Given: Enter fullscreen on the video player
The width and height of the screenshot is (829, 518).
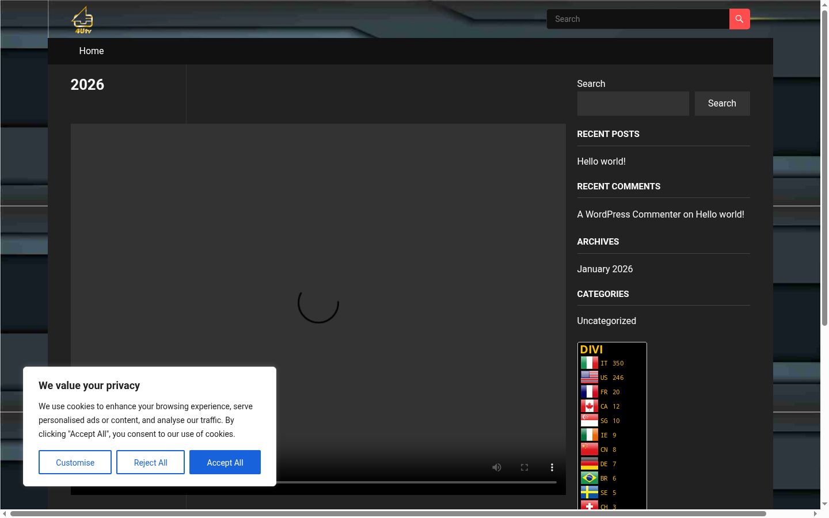Looking at the screenshot, I should click(x=524, y=467).
